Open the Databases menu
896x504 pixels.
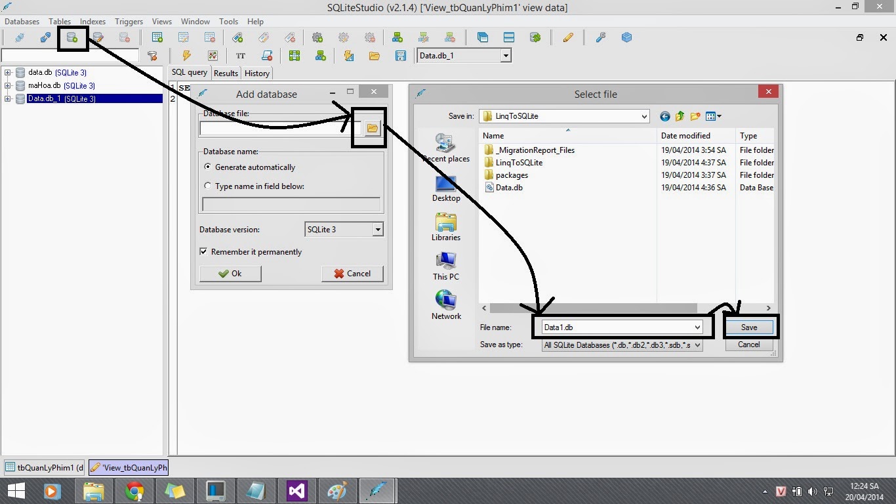point(22,22)
